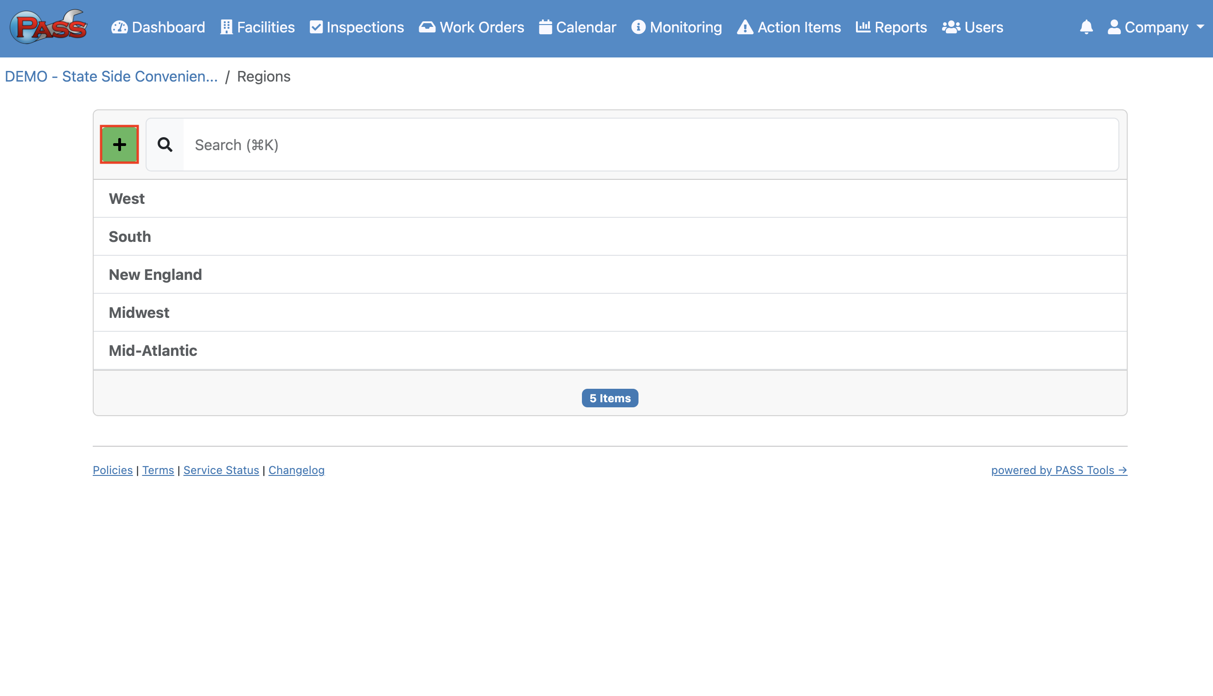Go to the Monitoring section
Image resolution: width=1213 pixels, height=696 pixels.
click(677, 27)
